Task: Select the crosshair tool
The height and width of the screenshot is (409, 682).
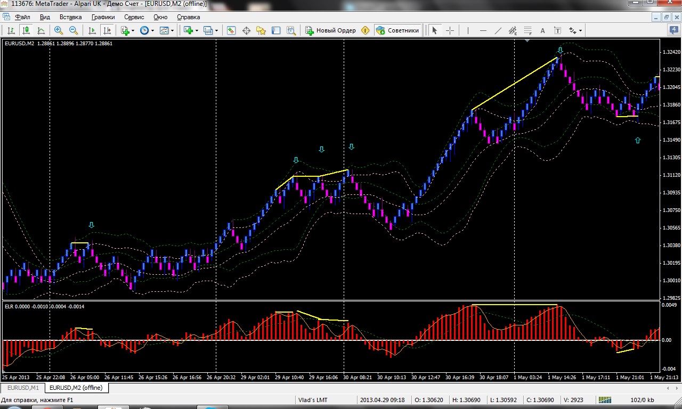Action: point(450,30)
